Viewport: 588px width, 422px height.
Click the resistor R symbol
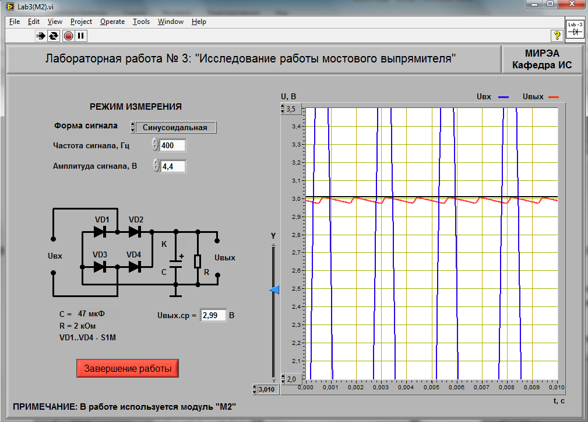point(198,261)
